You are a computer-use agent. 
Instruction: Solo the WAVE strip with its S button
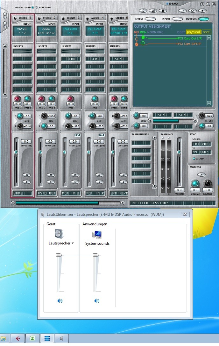(27, 182)
